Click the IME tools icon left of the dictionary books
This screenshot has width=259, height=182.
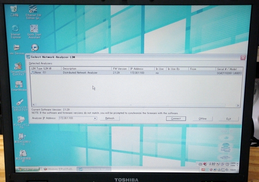218,164
